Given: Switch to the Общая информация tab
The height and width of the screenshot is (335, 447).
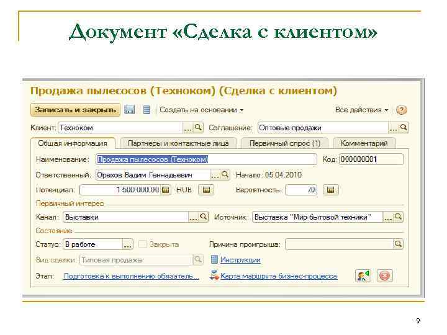Looking at the screenshot, I should 73,143.
